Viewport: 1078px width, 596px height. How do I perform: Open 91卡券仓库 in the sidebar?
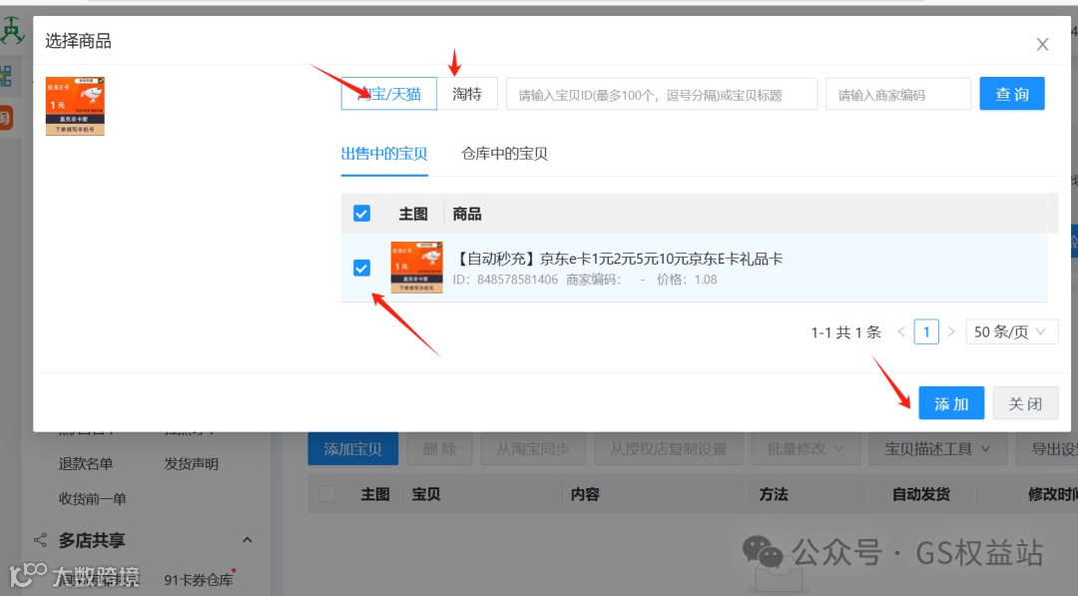(199, 580)
